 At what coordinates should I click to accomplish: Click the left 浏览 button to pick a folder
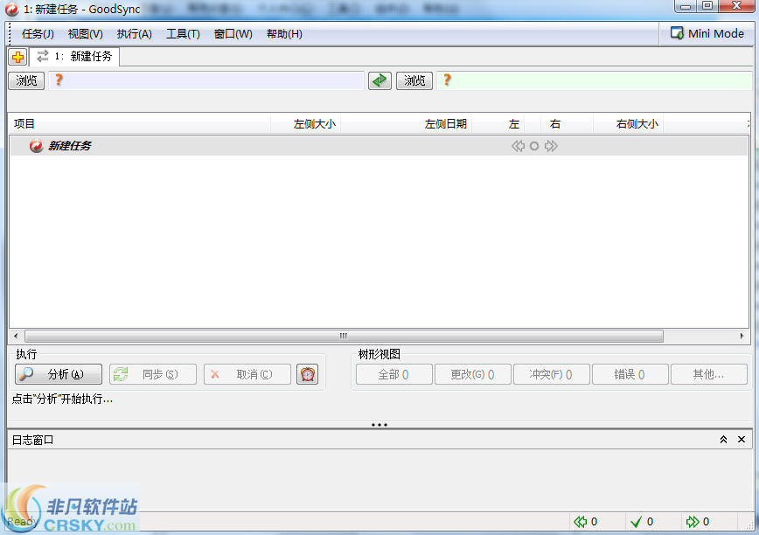point(25,80)
